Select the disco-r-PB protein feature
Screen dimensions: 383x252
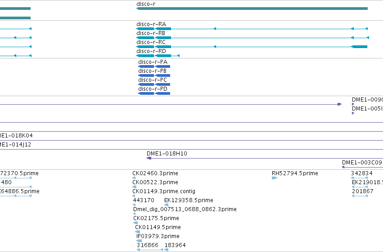coord(154,75)
